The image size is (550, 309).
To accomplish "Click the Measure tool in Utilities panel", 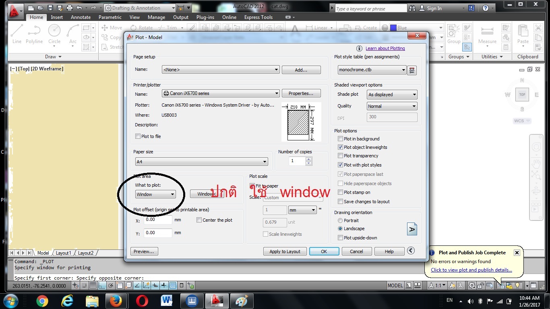I will (487, 35).
